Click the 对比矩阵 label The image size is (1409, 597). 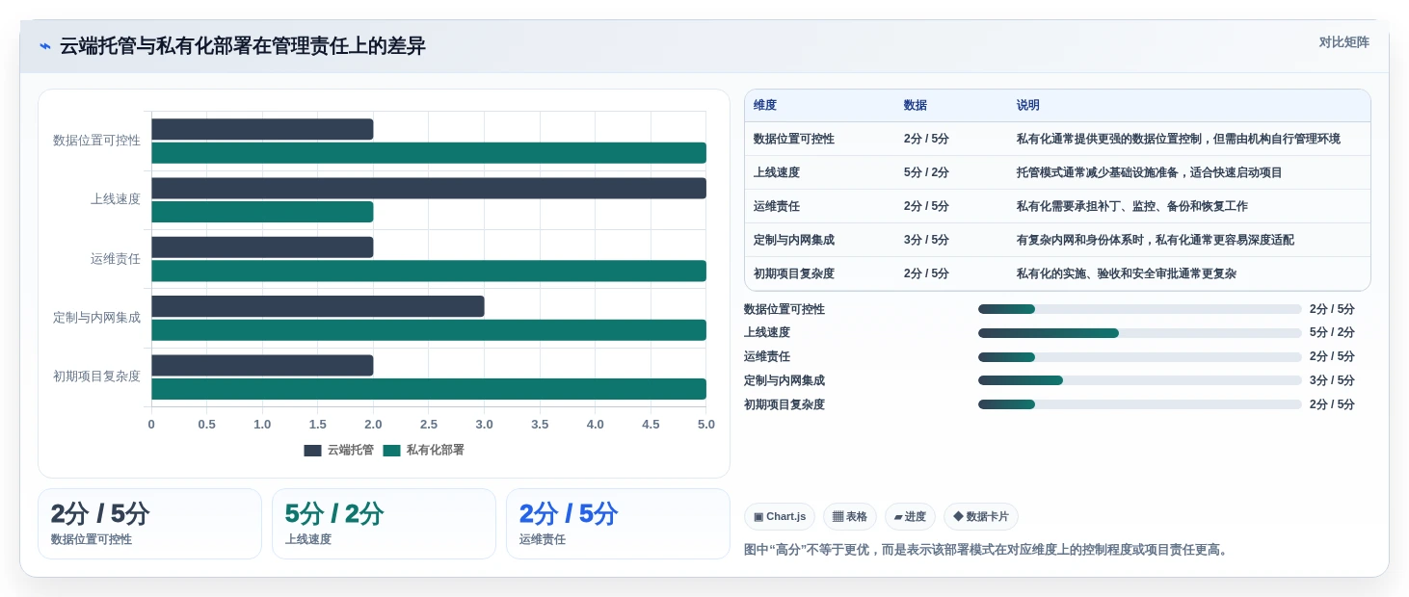1343,42
